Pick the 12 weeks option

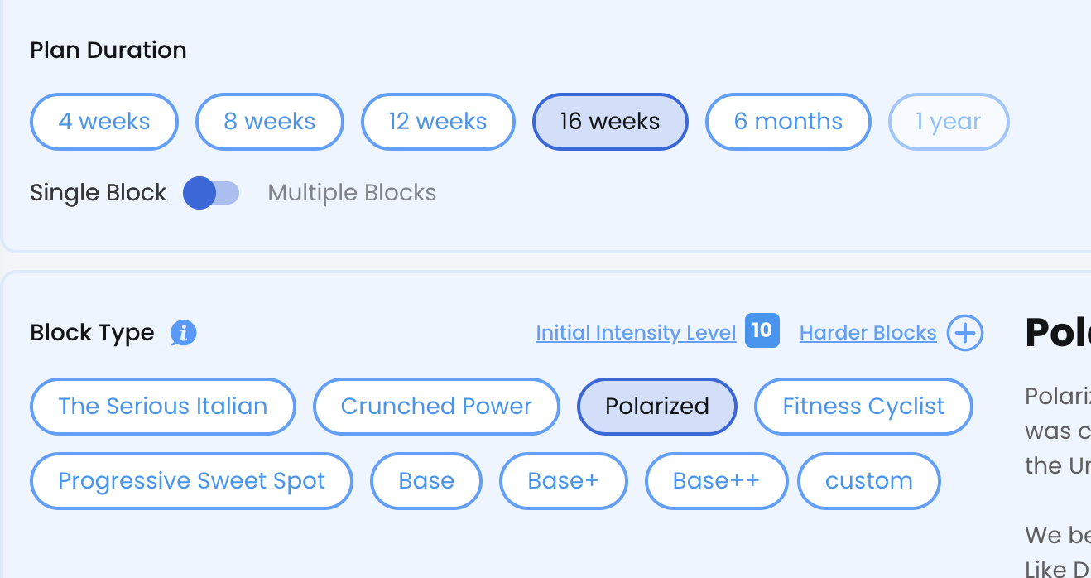(438, 122)
